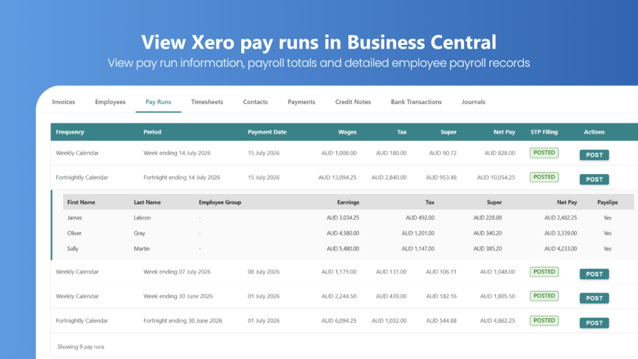Screen dimensions: 638x359
Task: Post the Week ending 07 July 2026 pay run
Action: [x=594, y=274]
